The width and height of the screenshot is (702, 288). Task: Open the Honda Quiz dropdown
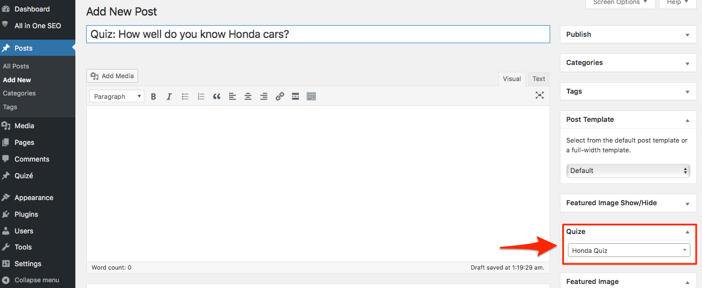628,250
